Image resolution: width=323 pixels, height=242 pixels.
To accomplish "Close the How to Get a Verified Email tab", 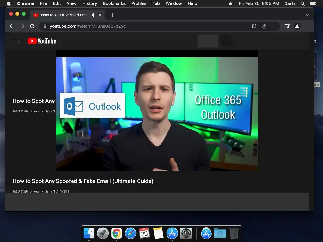I will click(100, 15).
